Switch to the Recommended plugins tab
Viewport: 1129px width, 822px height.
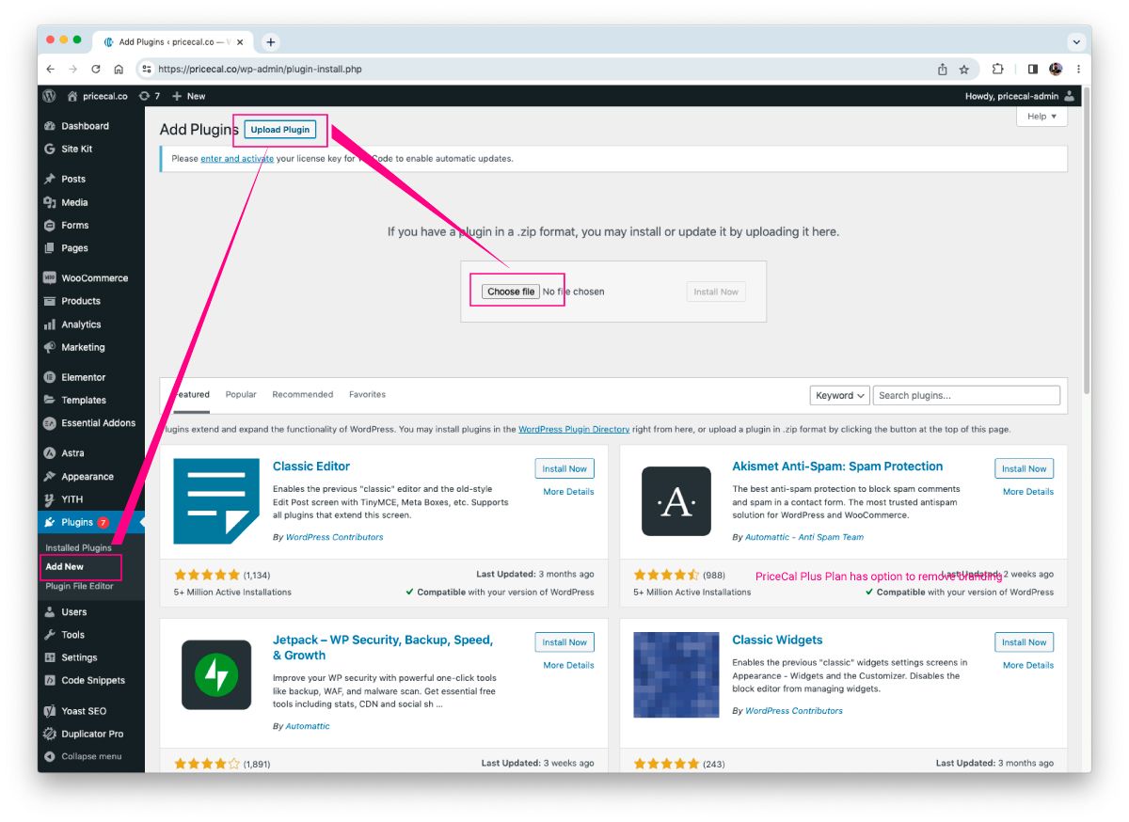(x=302, y=395)
